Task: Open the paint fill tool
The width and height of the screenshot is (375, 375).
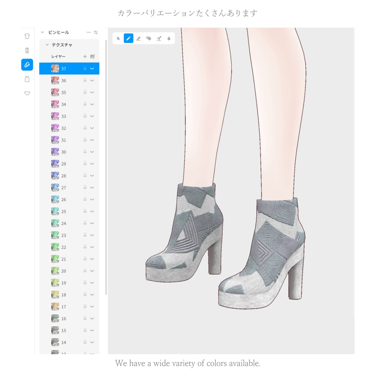Action: pos(149,38)
